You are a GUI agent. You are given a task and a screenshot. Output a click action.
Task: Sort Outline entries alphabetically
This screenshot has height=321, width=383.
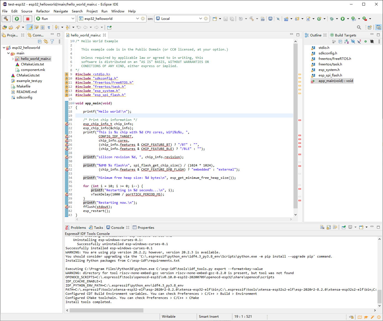pyautogui.click(x=347, y=41)
